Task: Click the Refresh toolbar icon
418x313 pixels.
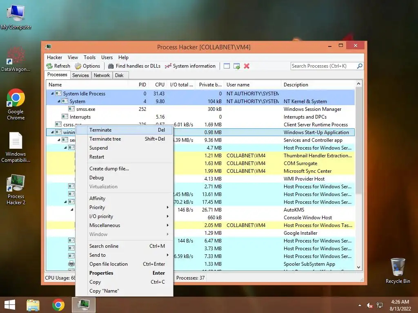Action: pyautogui.click(x=49, y=66)
